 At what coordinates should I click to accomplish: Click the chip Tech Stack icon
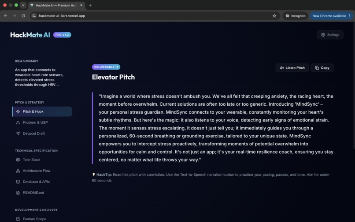tap(18, 160)
